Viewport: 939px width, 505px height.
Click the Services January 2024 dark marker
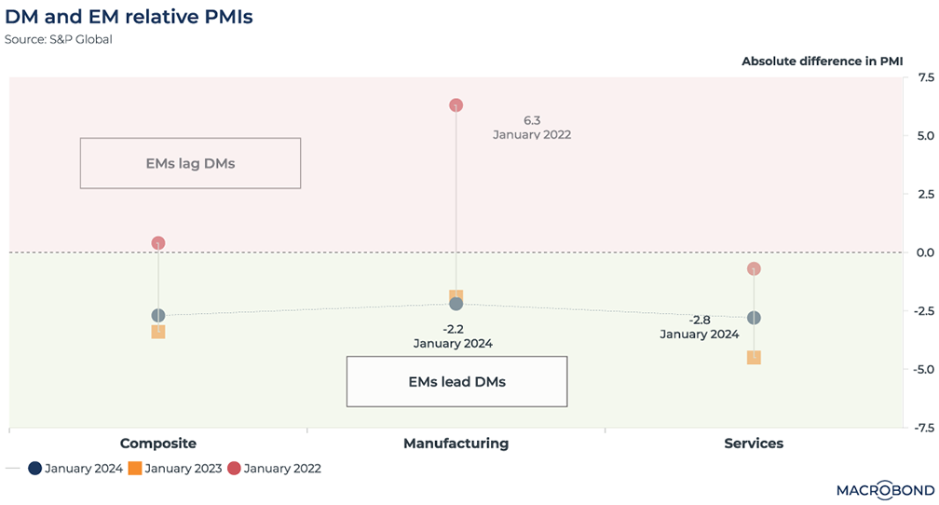tap(754, 318)
